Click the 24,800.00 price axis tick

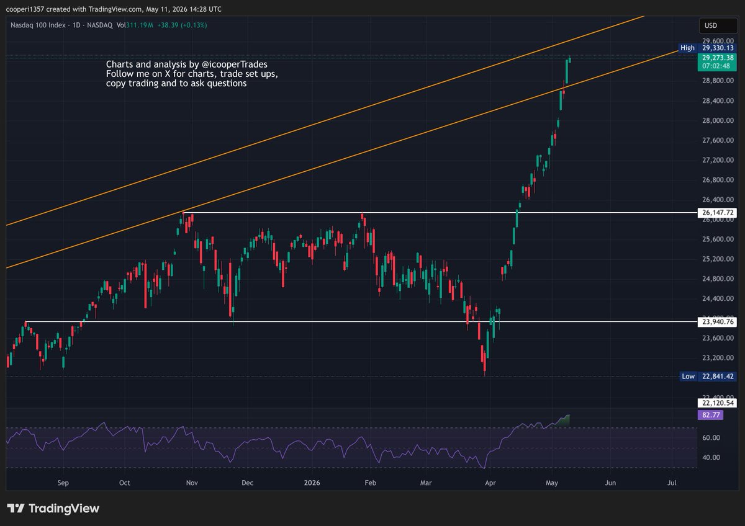pos(719,279)
